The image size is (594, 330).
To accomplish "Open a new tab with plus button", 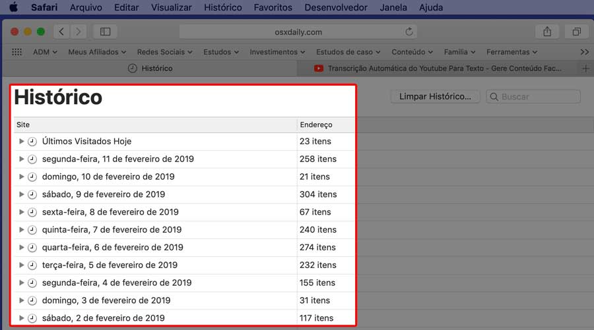I will (585, 69).
